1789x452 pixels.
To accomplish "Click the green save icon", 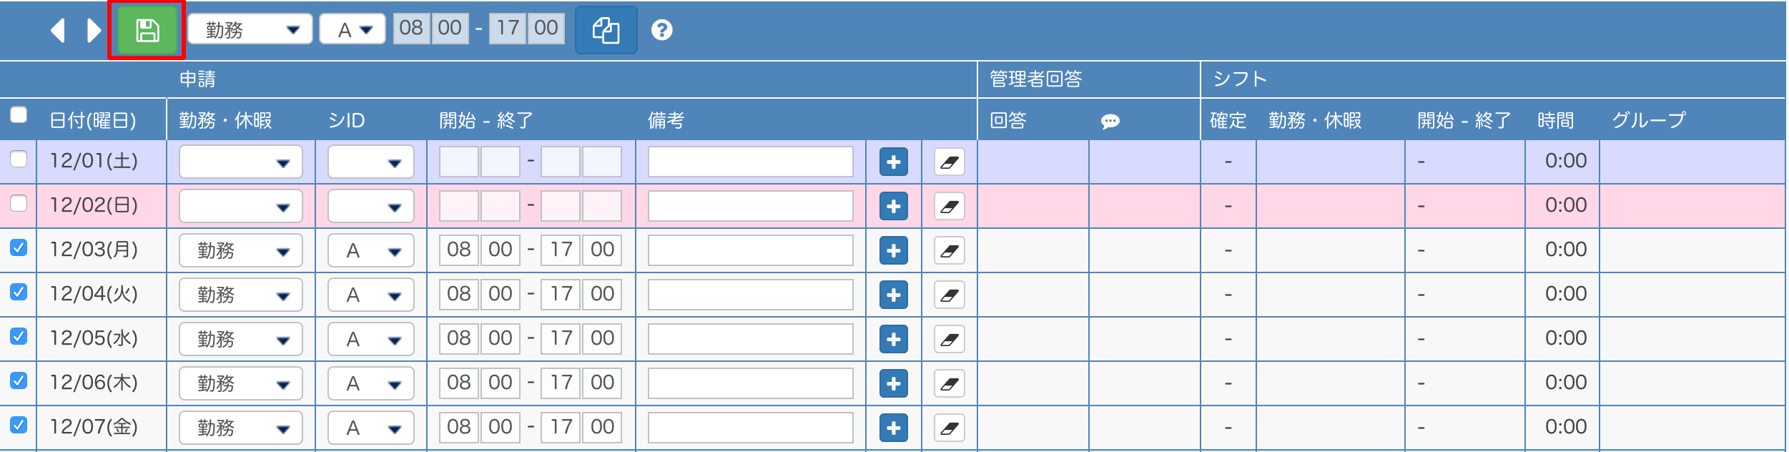I will point(147,30).
